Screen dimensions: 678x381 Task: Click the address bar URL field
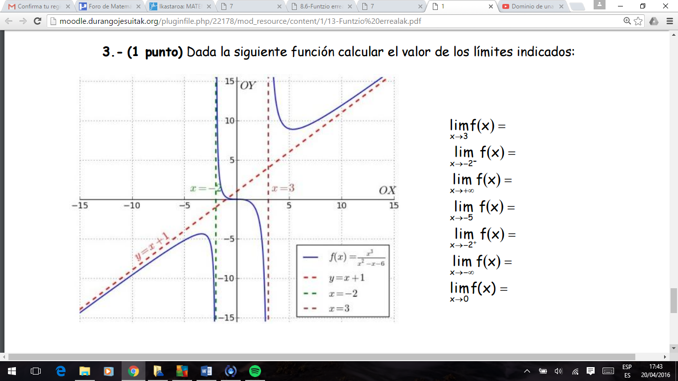tap(298, 21)
